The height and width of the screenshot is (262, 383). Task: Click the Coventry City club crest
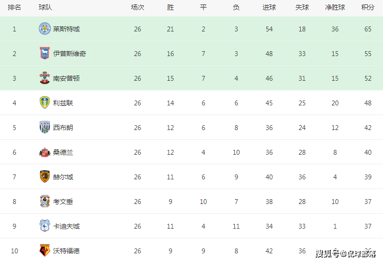click(x=45, y=201)
